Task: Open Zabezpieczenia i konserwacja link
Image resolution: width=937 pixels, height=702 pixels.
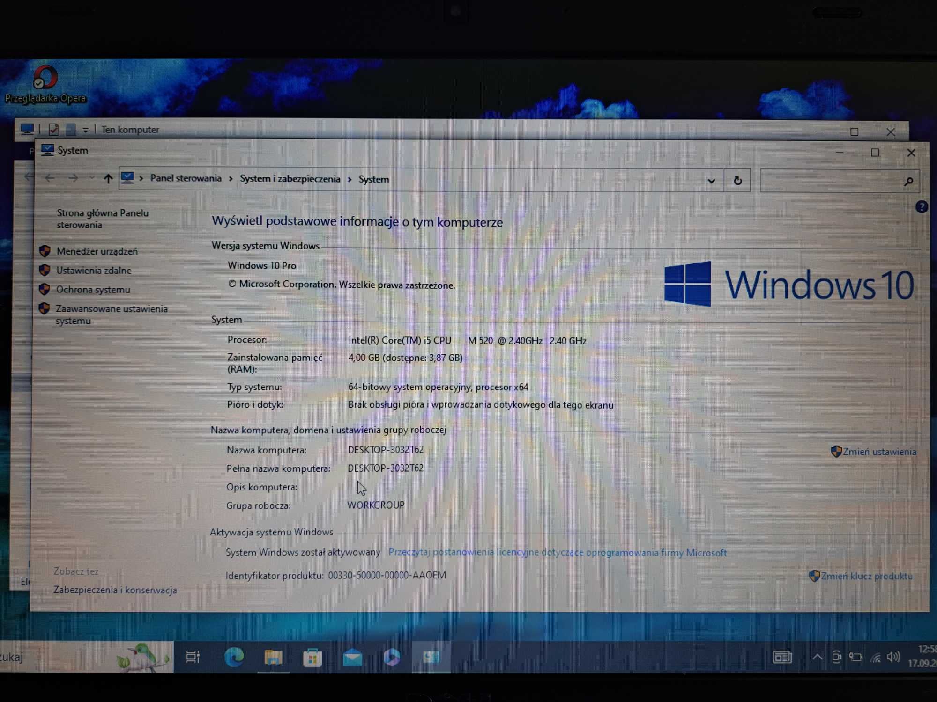Action: pyautogui.click(x=115, y=590)
